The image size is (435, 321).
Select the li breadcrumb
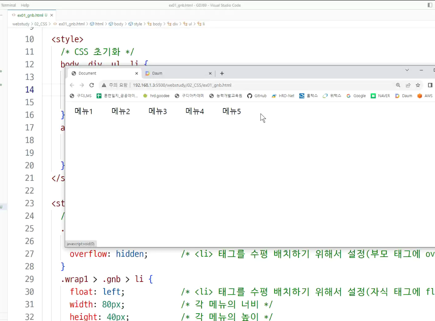201,24
